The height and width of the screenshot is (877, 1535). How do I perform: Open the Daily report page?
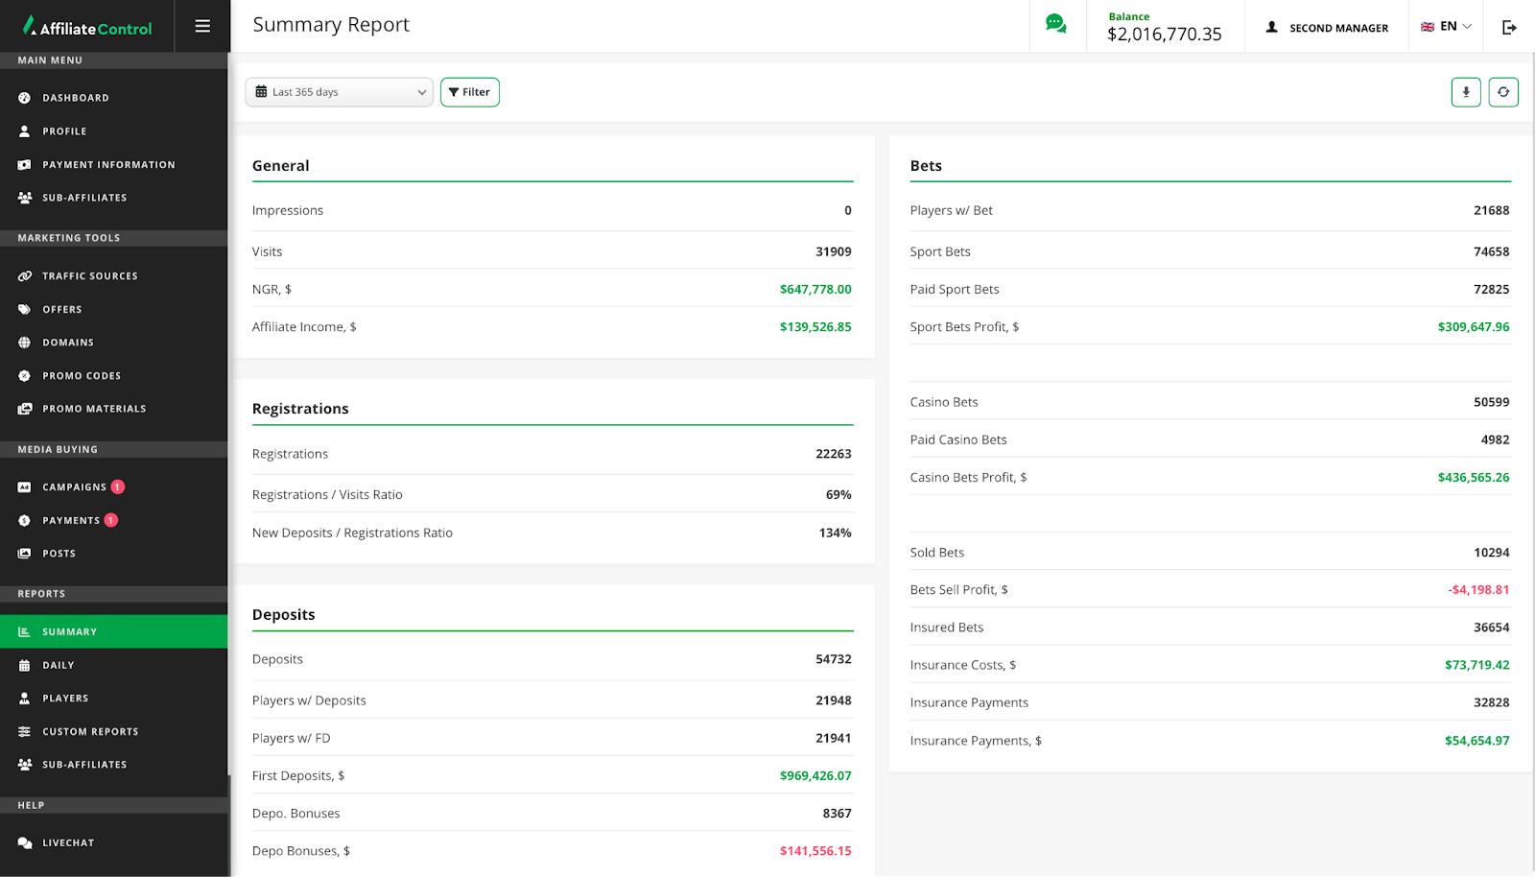click(59, 665)
